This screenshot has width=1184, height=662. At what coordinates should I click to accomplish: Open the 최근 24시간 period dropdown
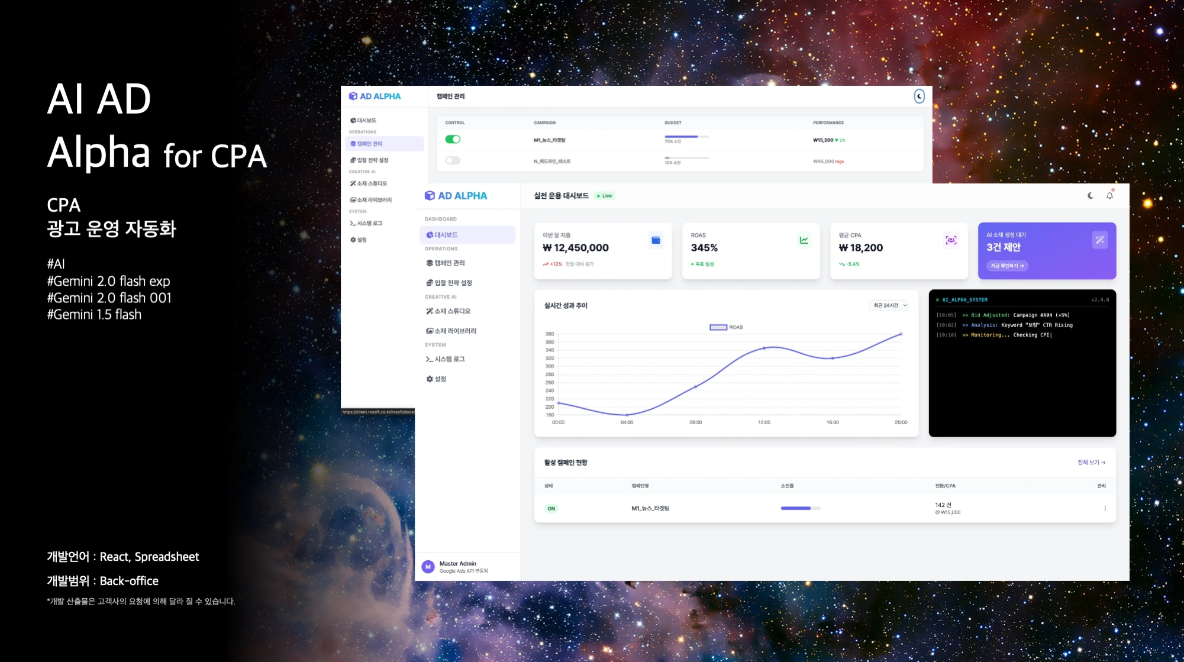point(890,306)
